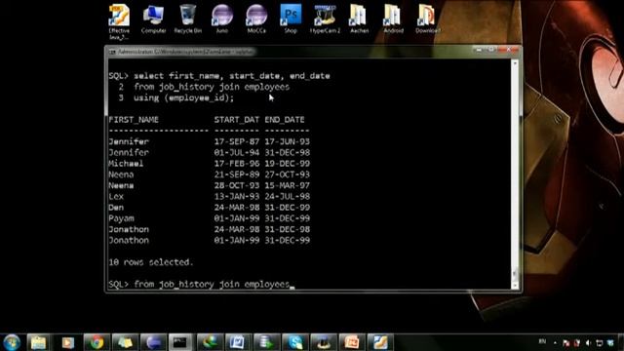Launch the MoCCa Eclipse shortcut
Image resolution: width=624 pixels, height=351 pixels.
coord(256,19)
